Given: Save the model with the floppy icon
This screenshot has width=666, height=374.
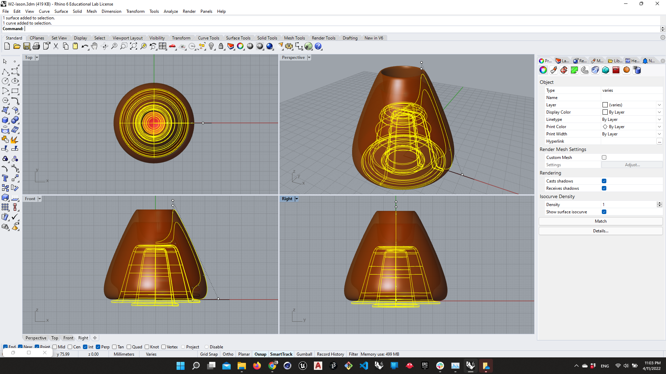Looking at the screenshot, I should click(27, 46).
